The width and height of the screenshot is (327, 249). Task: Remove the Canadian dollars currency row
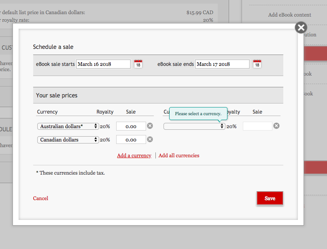(150, 139)
